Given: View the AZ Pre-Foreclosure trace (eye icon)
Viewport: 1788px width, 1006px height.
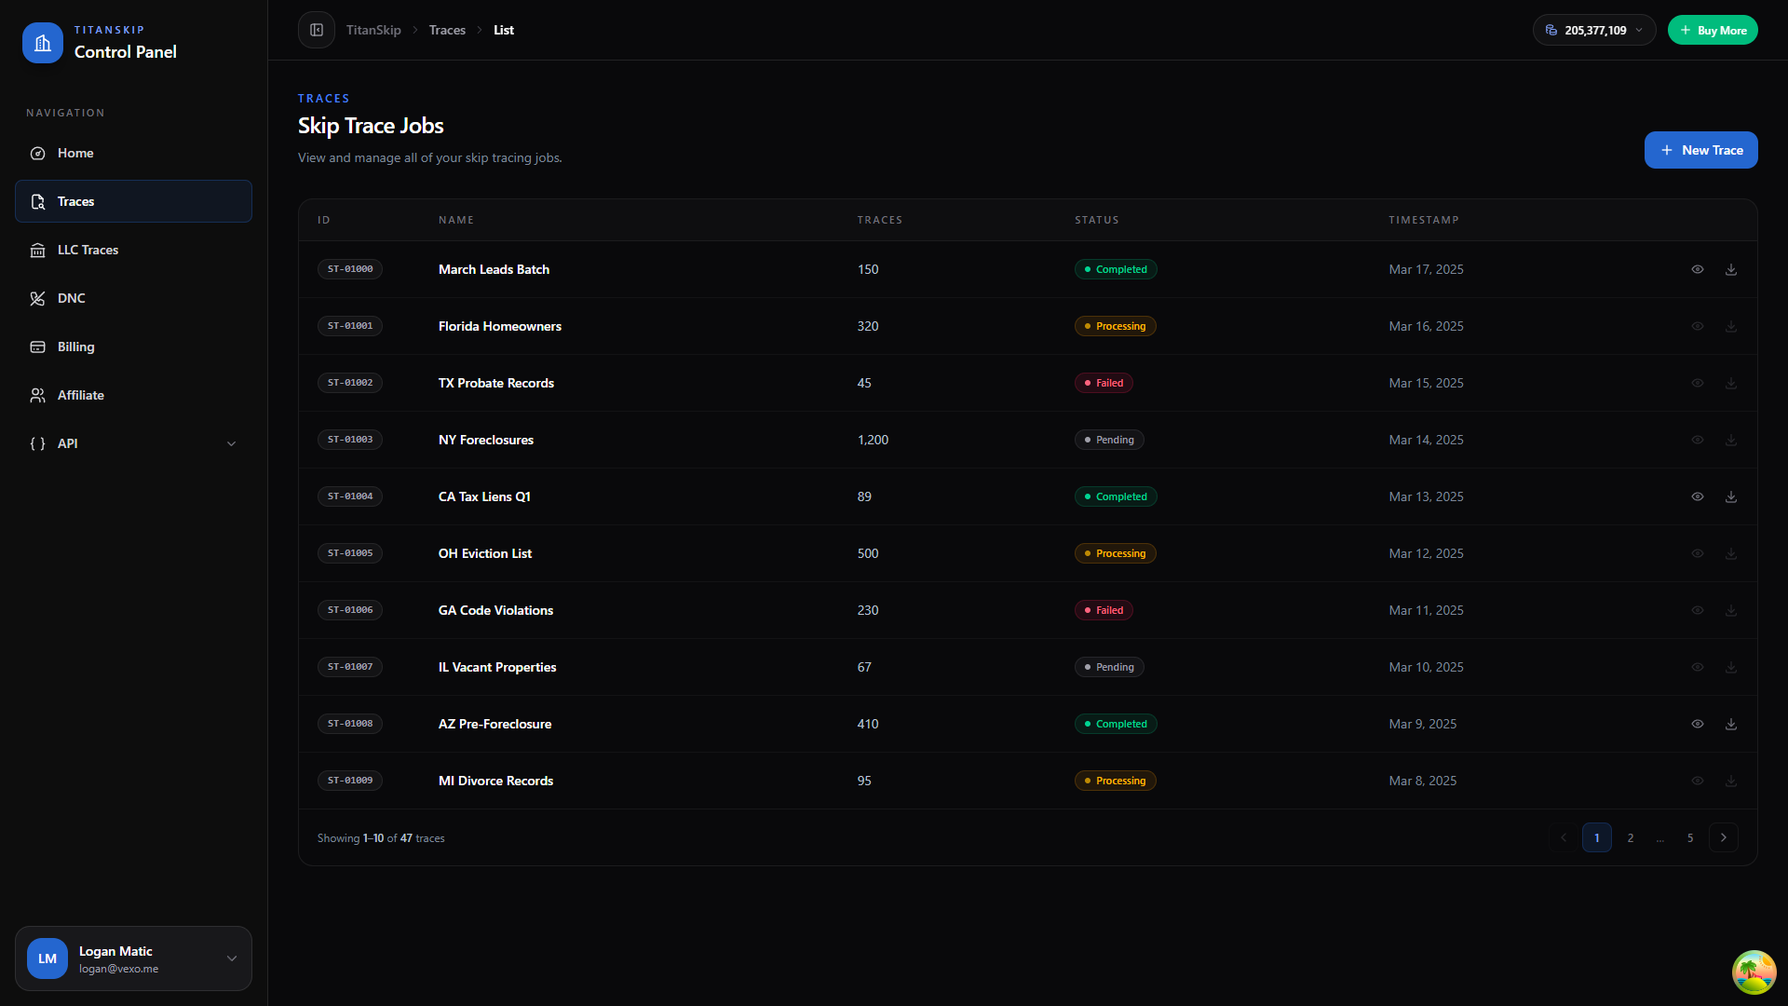Looking at the screenshot, I should [x=1698, y=724].
